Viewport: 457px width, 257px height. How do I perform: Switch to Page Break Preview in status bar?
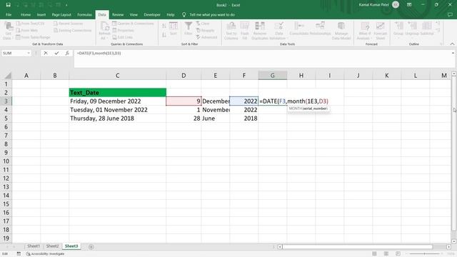pyautogui.click(x=398, y=254)
